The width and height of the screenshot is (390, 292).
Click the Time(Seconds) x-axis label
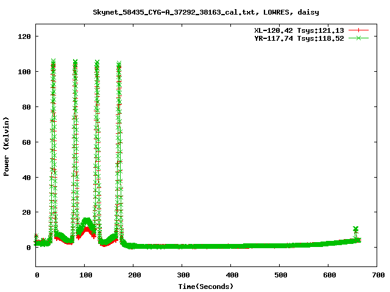206,287
